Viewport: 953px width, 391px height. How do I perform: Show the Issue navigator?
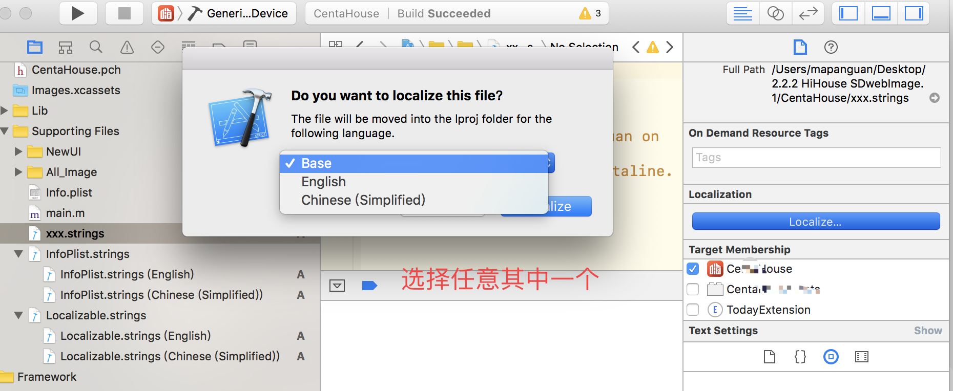(127, 47)
